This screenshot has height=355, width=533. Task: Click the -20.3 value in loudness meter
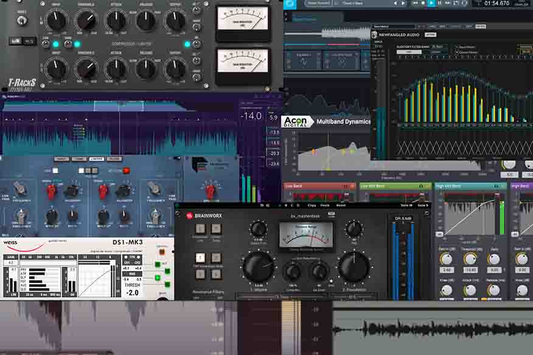click(x=274, y=153)
